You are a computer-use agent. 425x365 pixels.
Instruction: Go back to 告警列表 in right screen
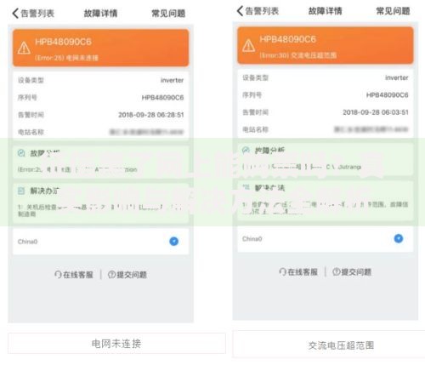click(x=258, y=11)
